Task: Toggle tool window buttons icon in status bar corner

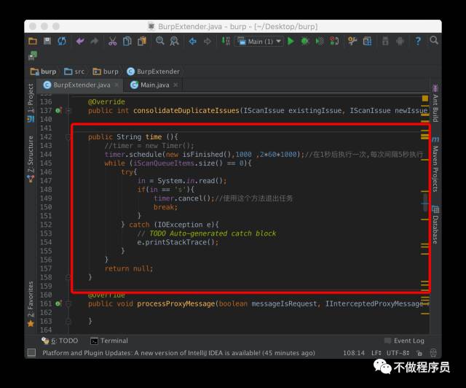Action: (x=31, y=353)
